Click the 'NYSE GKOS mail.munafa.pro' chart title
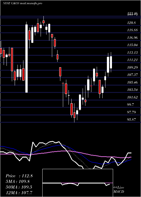The width and height of the screenshot is (141, 197). click(x=22, y=3)
